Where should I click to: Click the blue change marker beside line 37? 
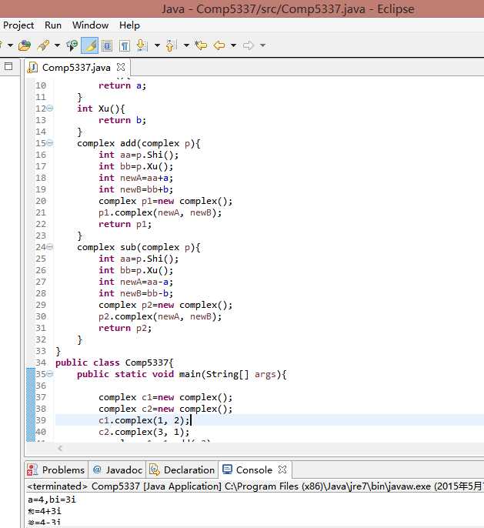click(31, 397)
